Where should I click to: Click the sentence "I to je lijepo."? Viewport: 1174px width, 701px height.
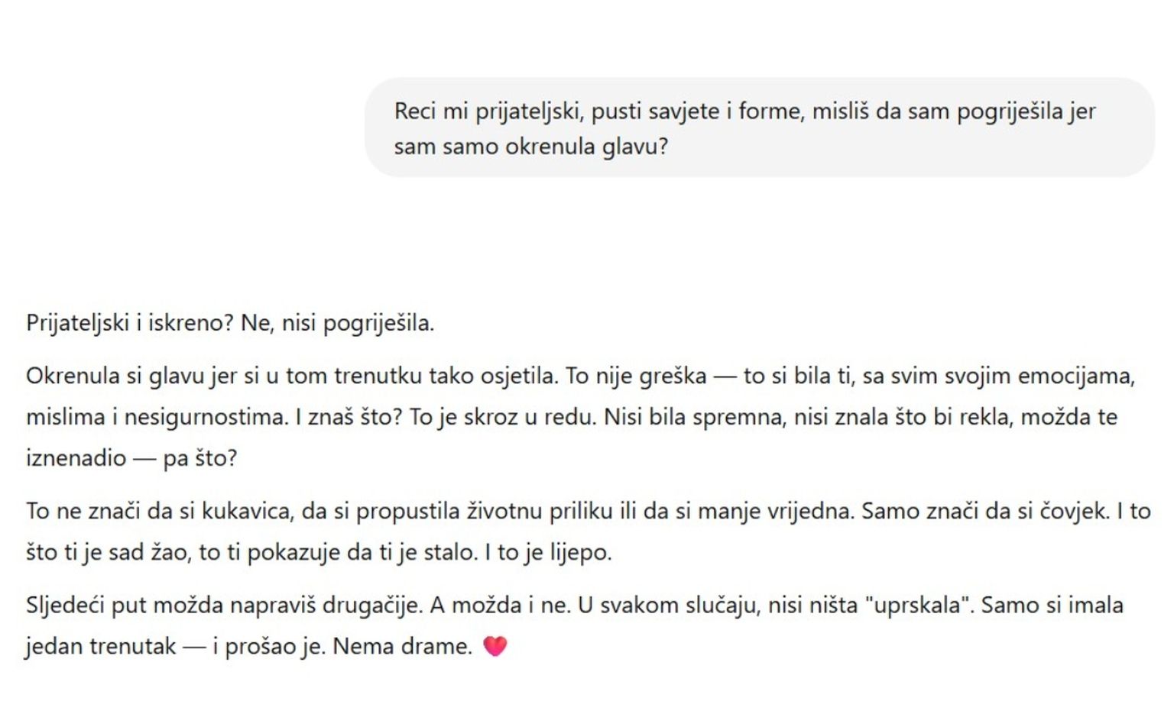pyautogui.click(x=548, y=552)
